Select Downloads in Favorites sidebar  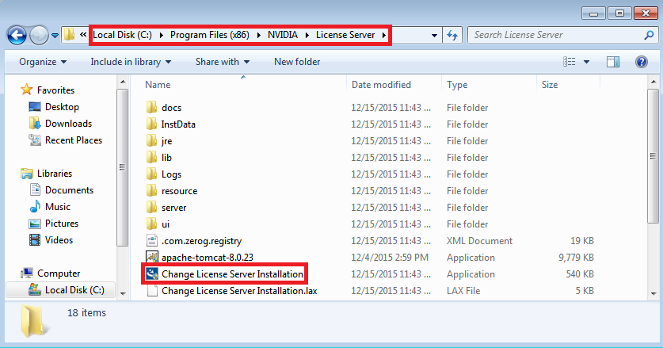tap(68, 124)
